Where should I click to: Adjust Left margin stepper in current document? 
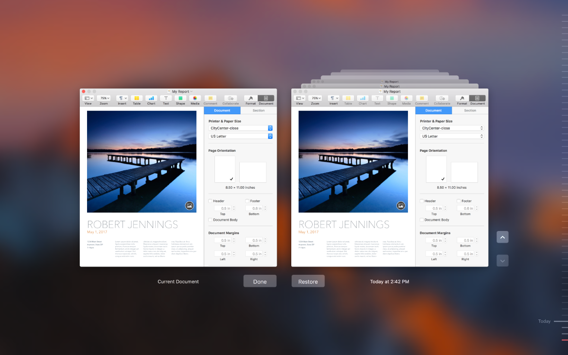click(234, 254)
